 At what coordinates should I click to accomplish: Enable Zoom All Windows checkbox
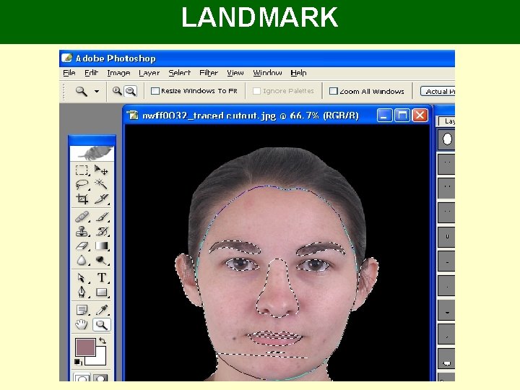(x=333, y=91)
